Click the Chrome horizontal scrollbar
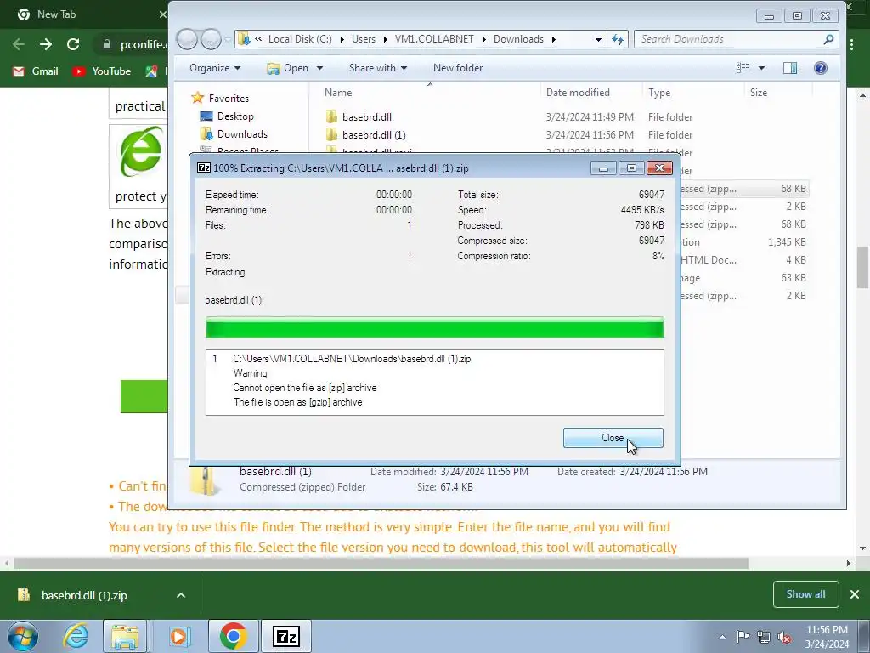 381,563
